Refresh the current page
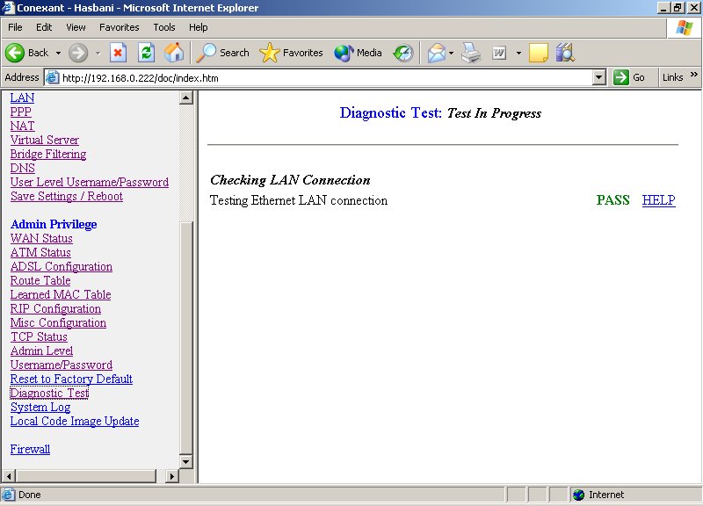 [147, 53]
